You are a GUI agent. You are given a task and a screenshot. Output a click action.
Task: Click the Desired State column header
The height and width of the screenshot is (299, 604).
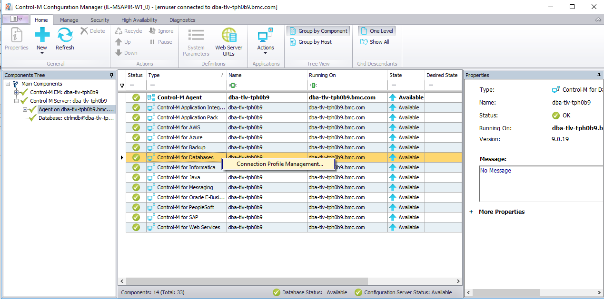coord(443,75)
